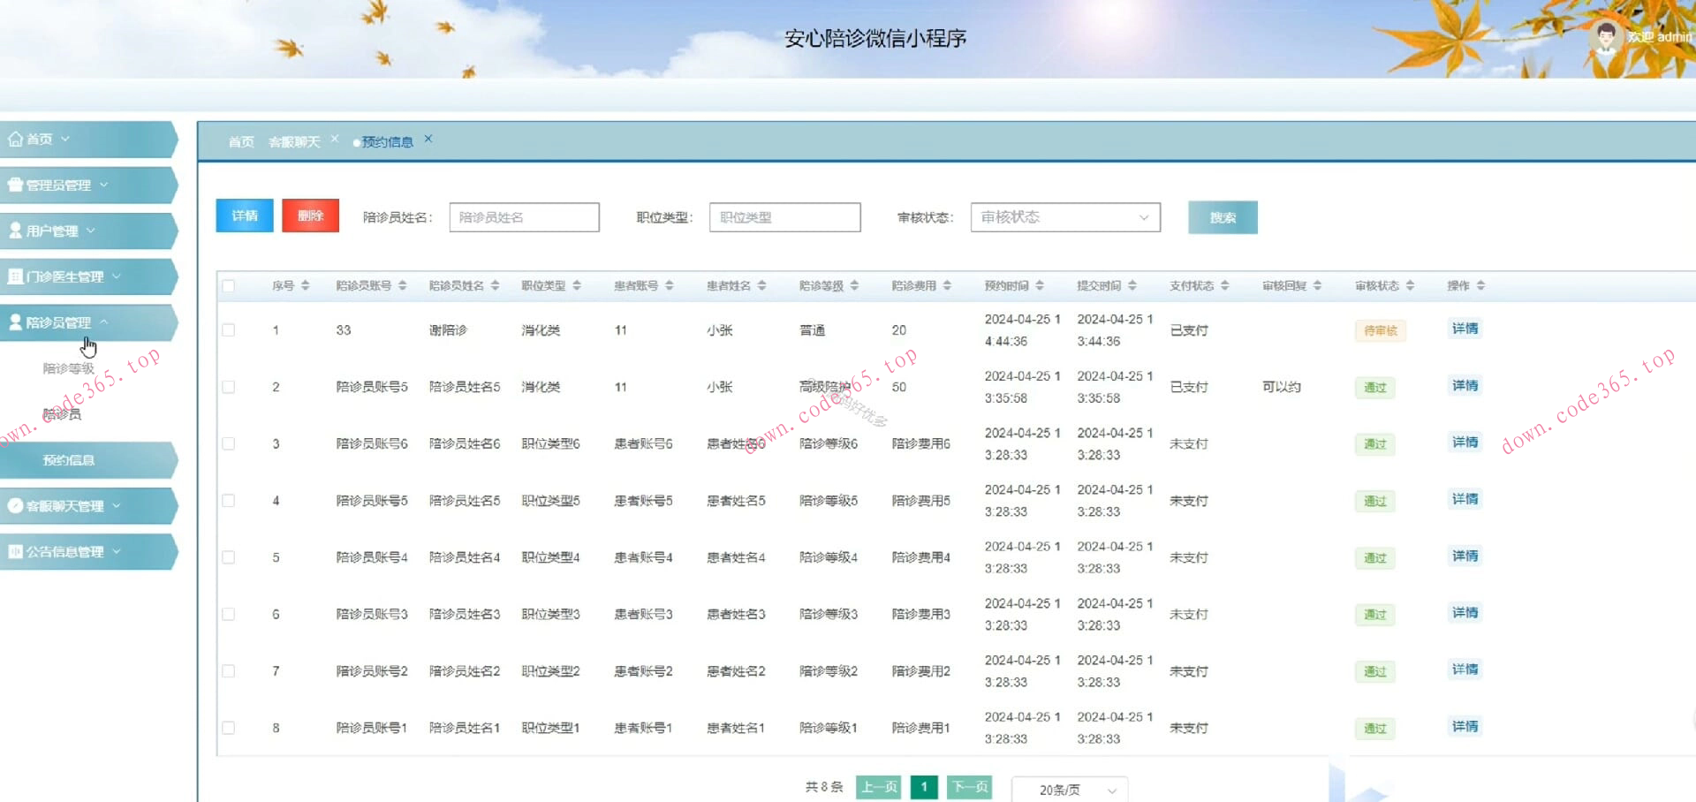
Task: Click the sort arrows on 陪诊费用 column
Action: (949, 284)
